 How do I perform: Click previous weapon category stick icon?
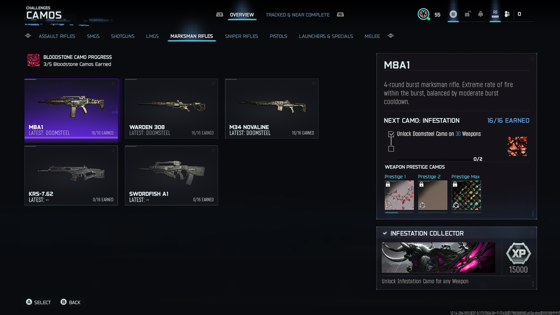(x=28, y=36)
